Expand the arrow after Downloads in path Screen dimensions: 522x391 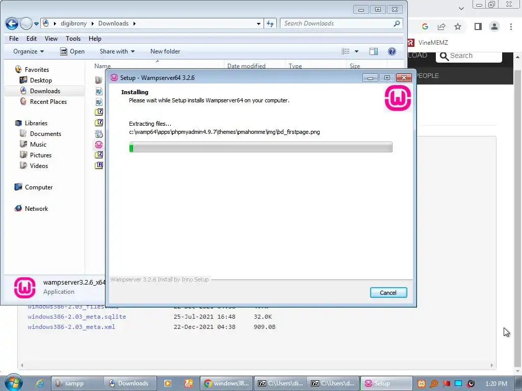(x=135, y=23)
